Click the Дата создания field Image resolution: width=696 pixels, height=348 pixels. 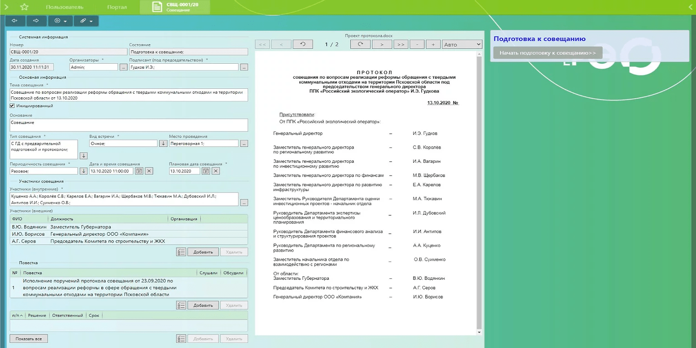(32, 67)
